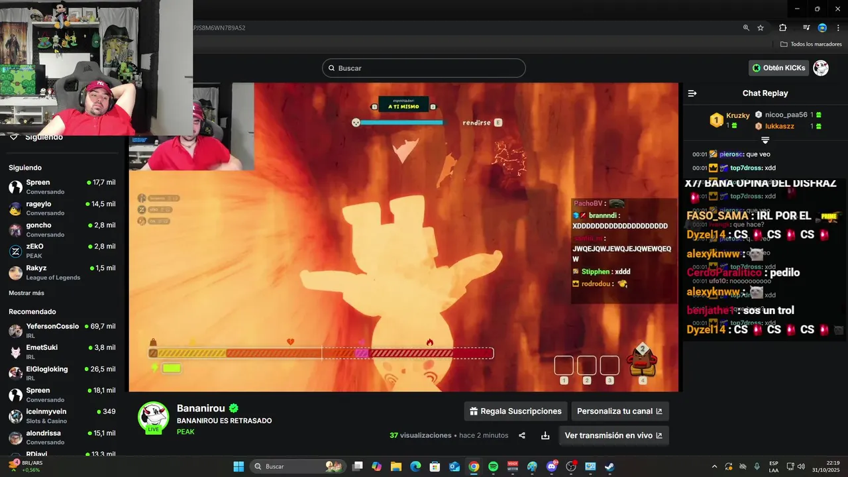Collapse the chat with the arrow icon
The image size is (848, 477).
(692, 93)
